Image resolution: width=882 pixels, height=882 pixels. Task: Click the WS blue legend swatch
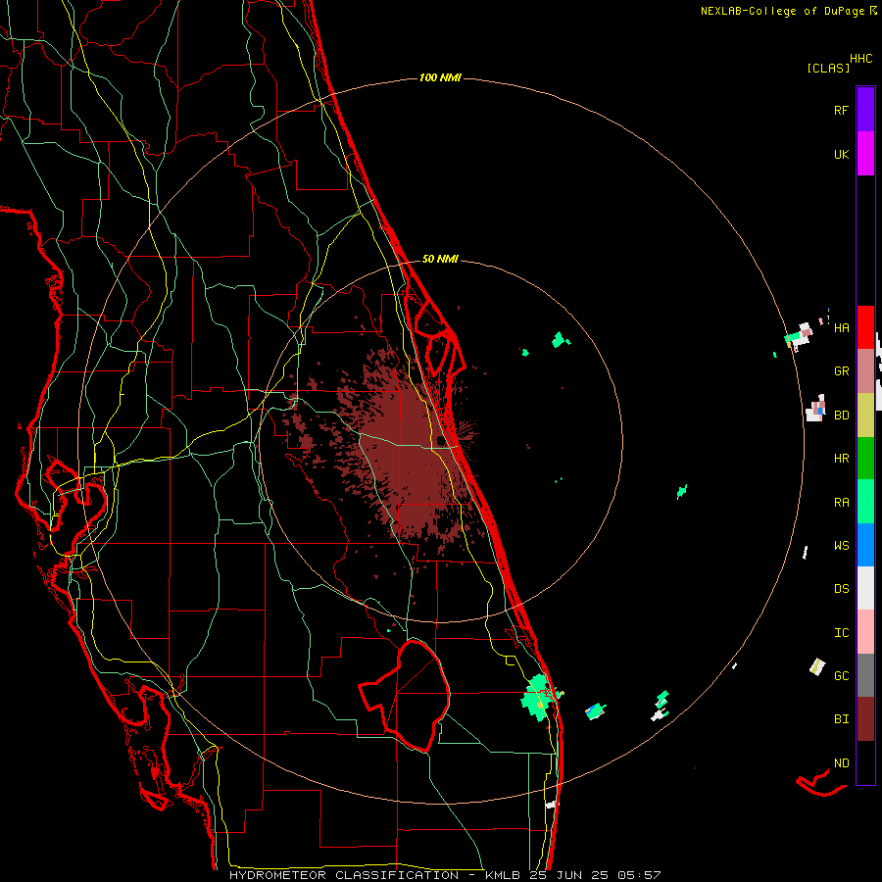865,545
